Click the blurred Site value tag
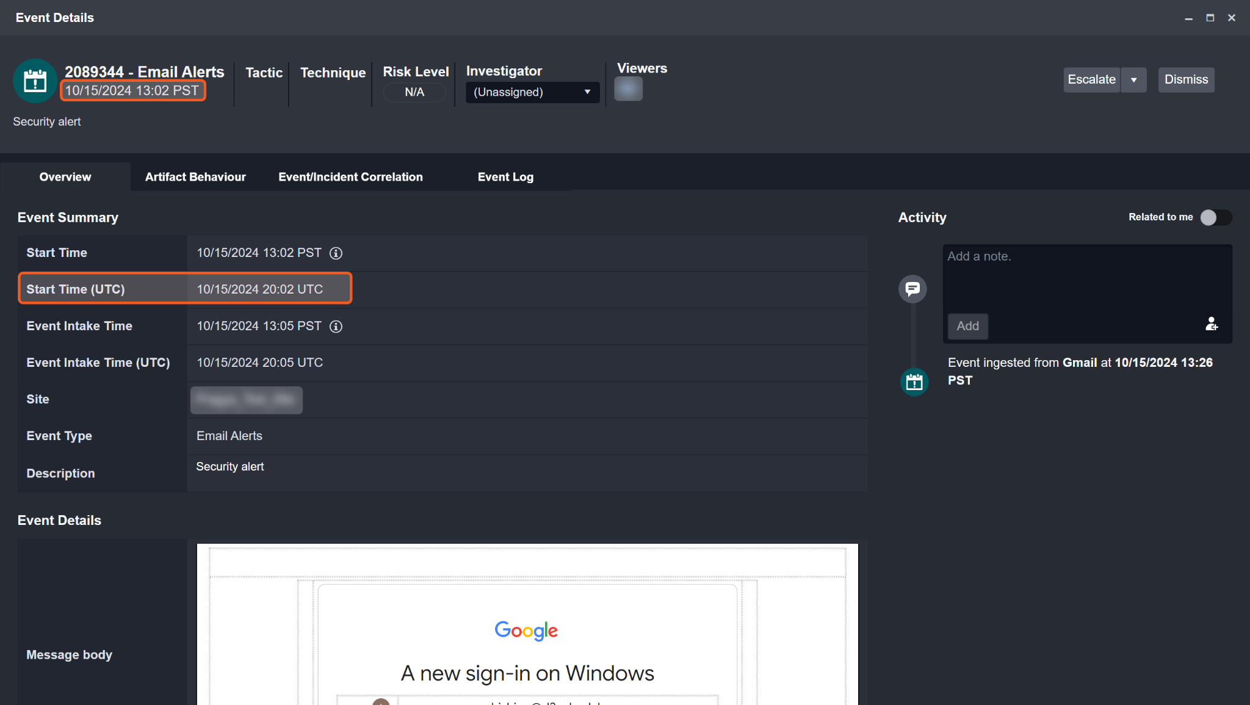Screen dimensions: 1250x705 click(247, 400)
